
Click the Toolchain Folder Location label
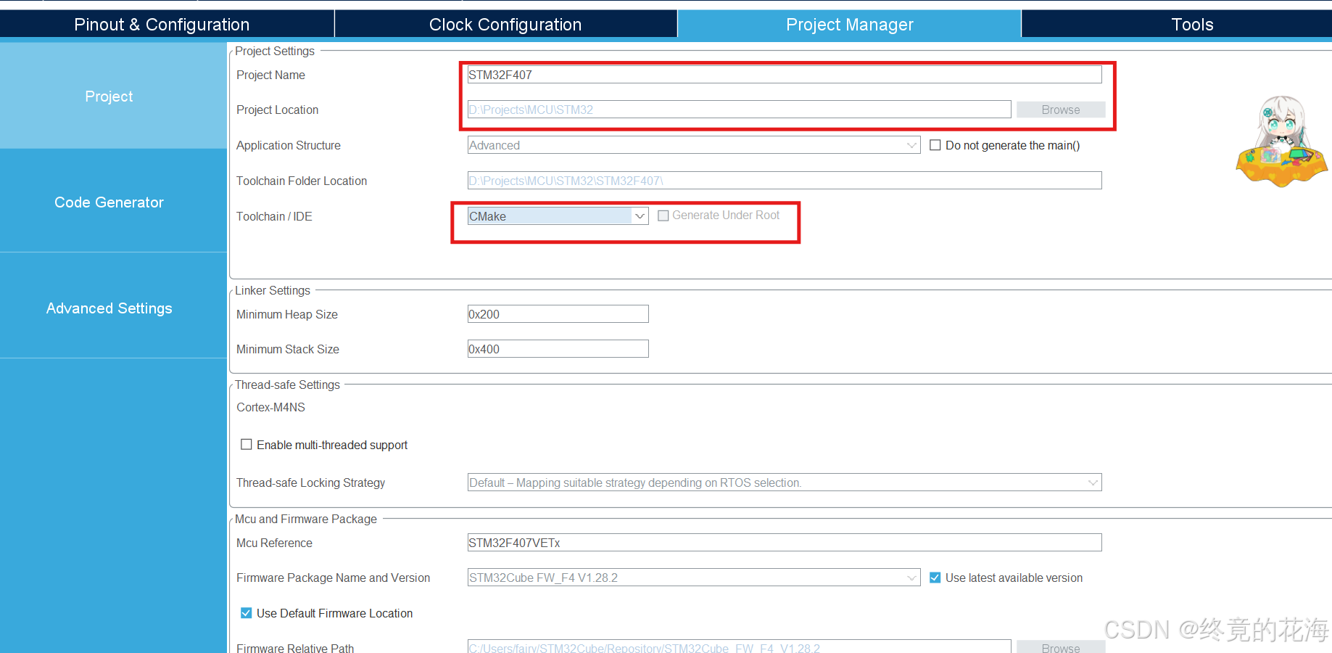coord(302,181)
